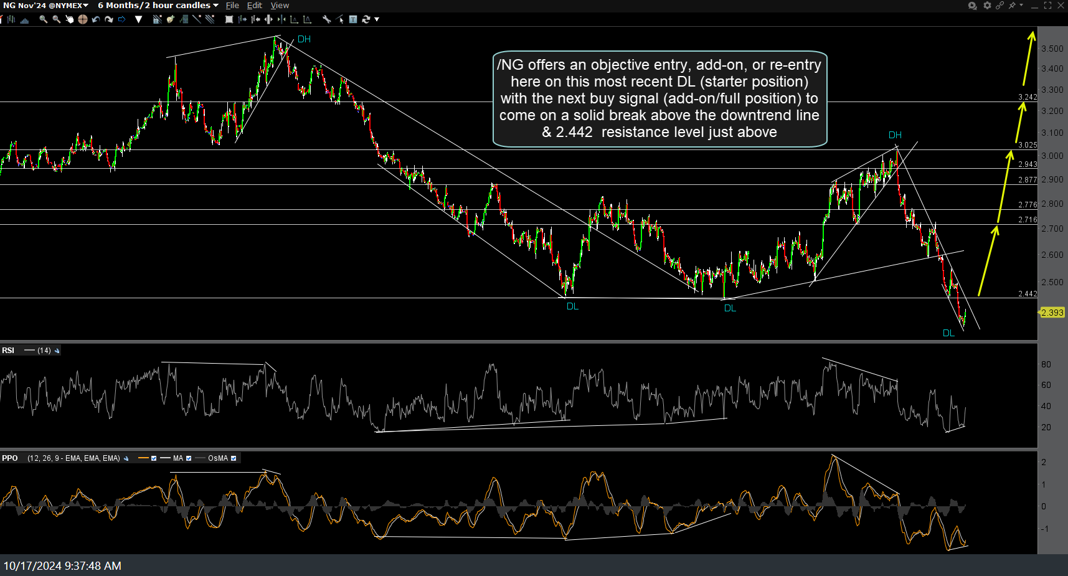Open the View menu

pyautogui.click(x=280, y=6)
